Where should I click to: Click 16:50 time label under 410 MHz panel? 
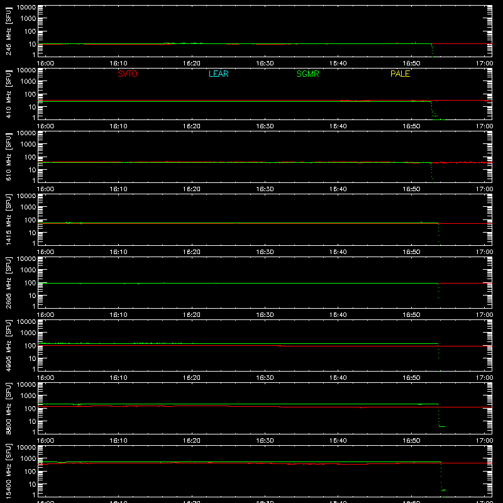pos(411,126)
